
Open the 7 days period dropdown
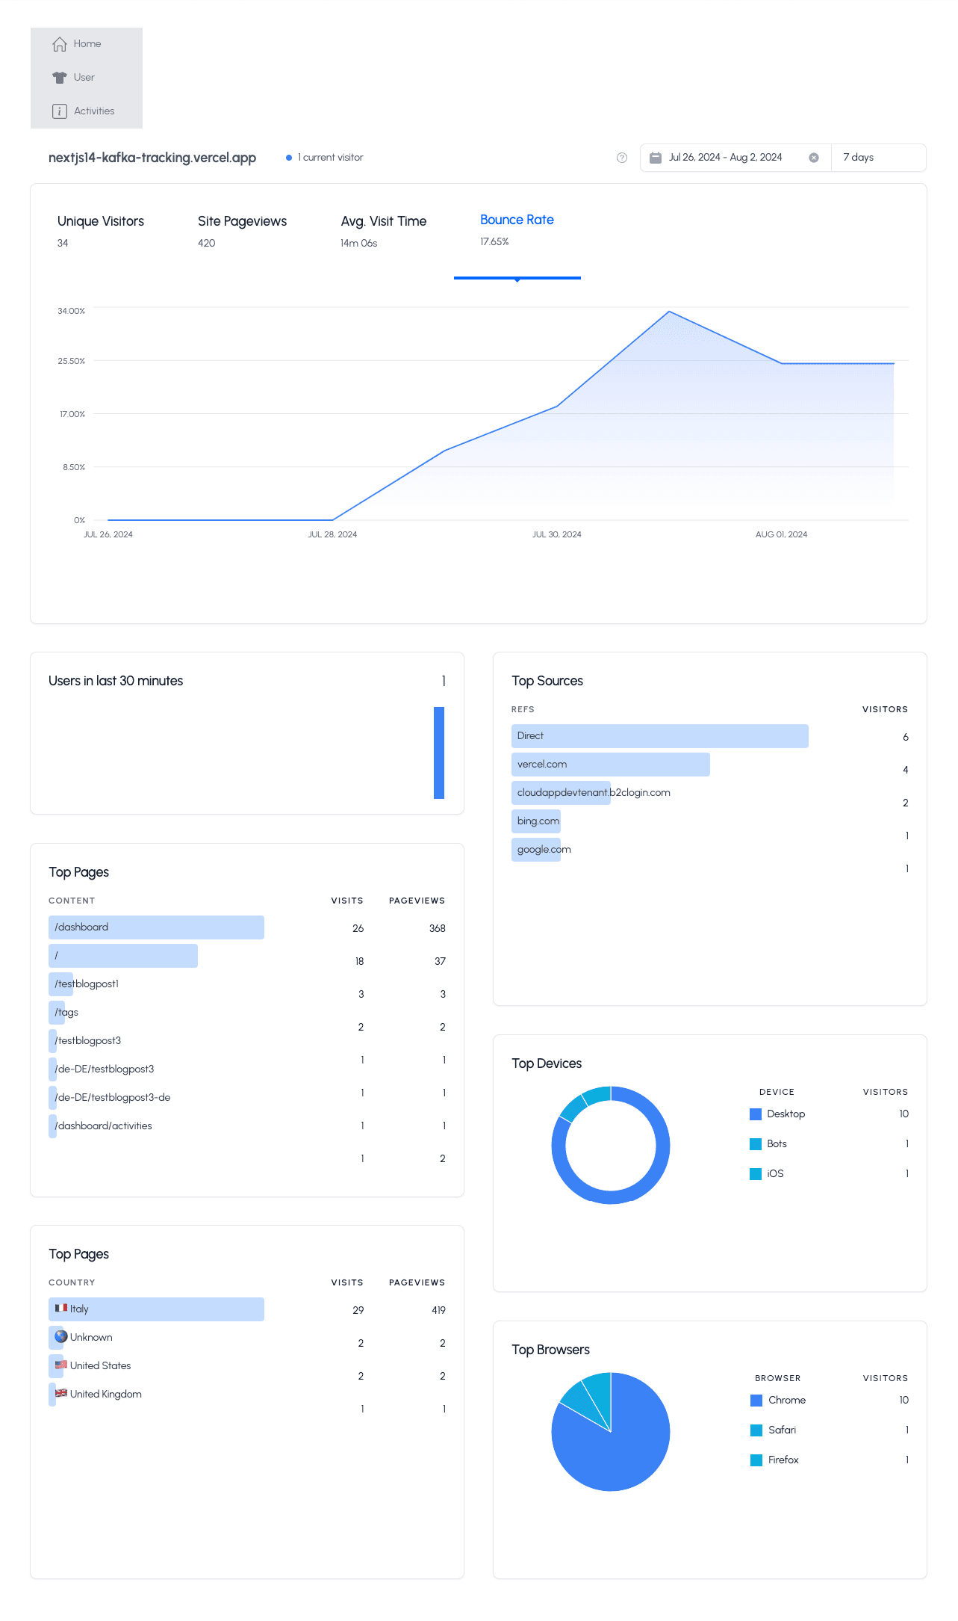tap(878, 158)
